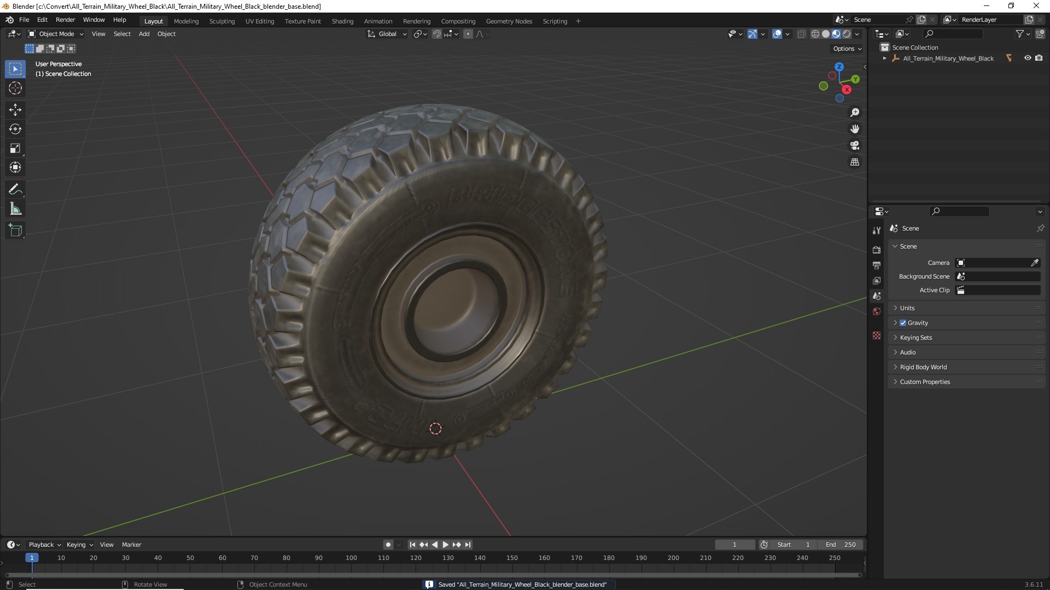Jump to the timeline end frame
The height and width of the screenshot is (590, 1050).
click(468, 545)
